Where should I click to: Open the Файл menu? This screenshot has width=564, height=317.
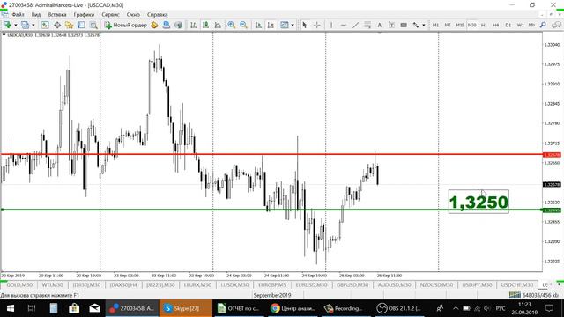[19, 15]
